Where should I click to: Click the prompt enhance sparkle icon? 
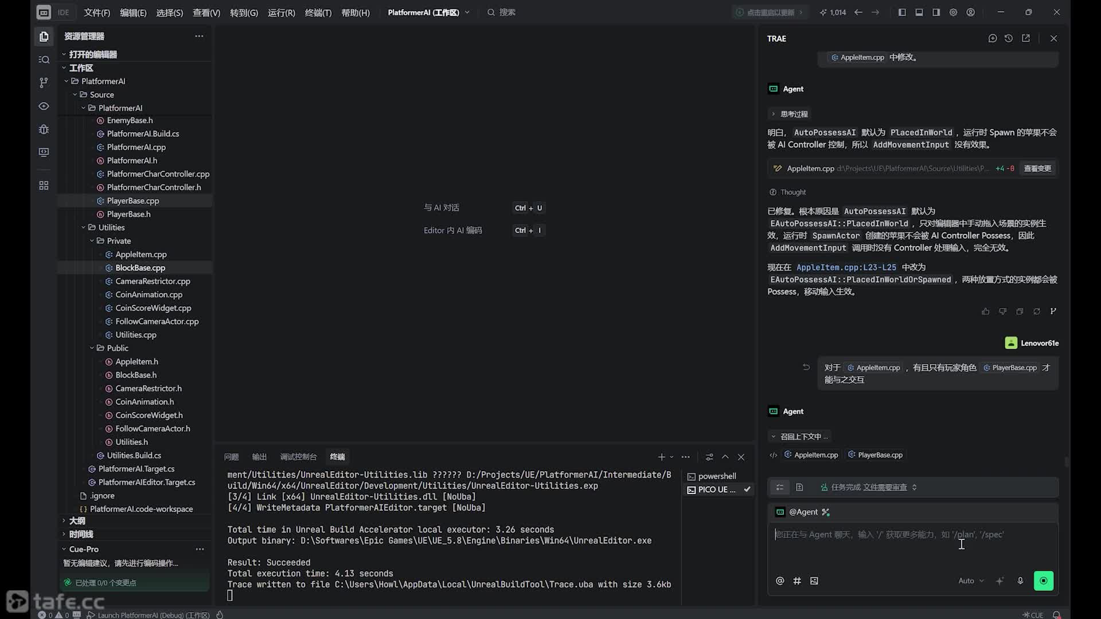point(1000,581)
